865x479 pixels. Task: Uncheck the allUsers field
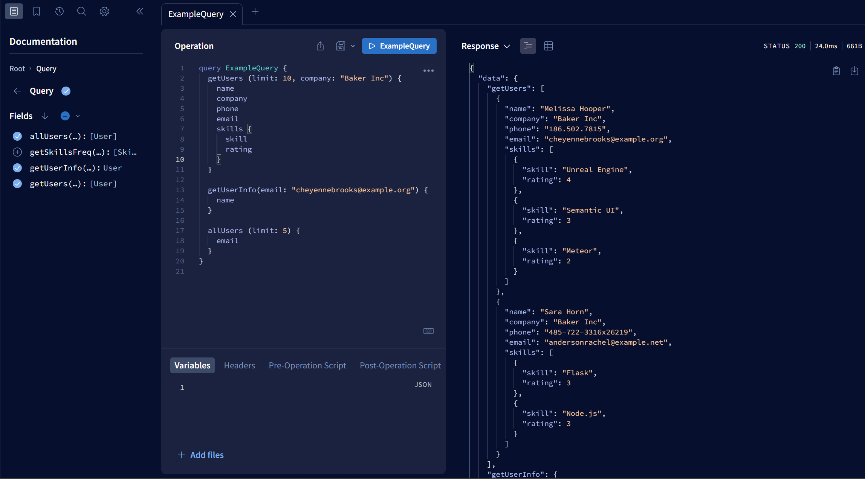[x=17, y=136]
